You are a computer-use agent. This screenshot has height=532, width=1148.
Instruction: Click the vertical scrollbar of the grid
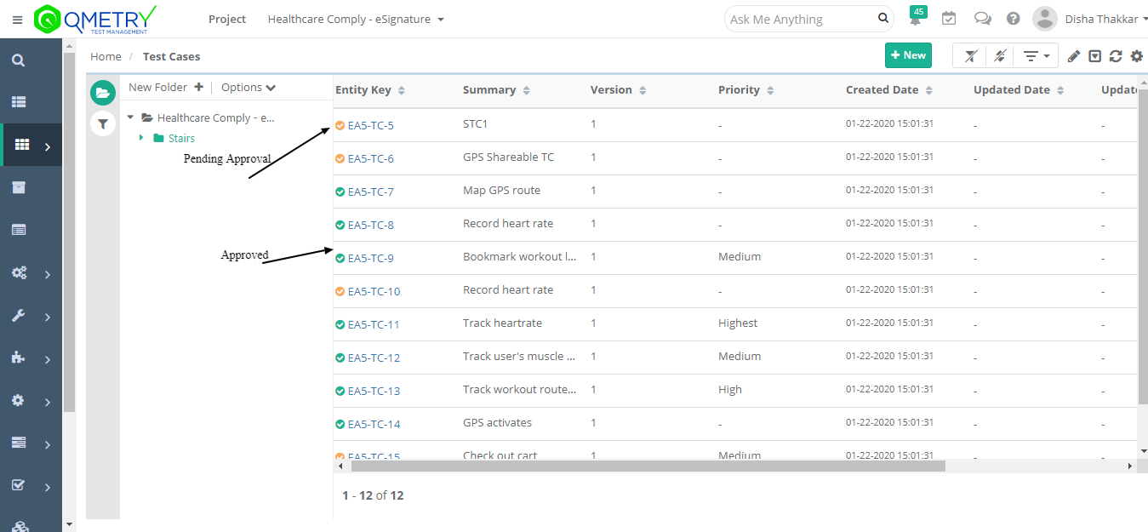[1142, 247]
